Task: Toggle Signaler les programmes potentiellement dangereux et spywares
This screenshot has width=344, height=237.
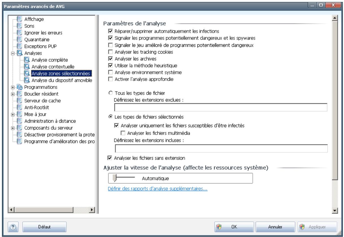Action: [x=110, y=38]
